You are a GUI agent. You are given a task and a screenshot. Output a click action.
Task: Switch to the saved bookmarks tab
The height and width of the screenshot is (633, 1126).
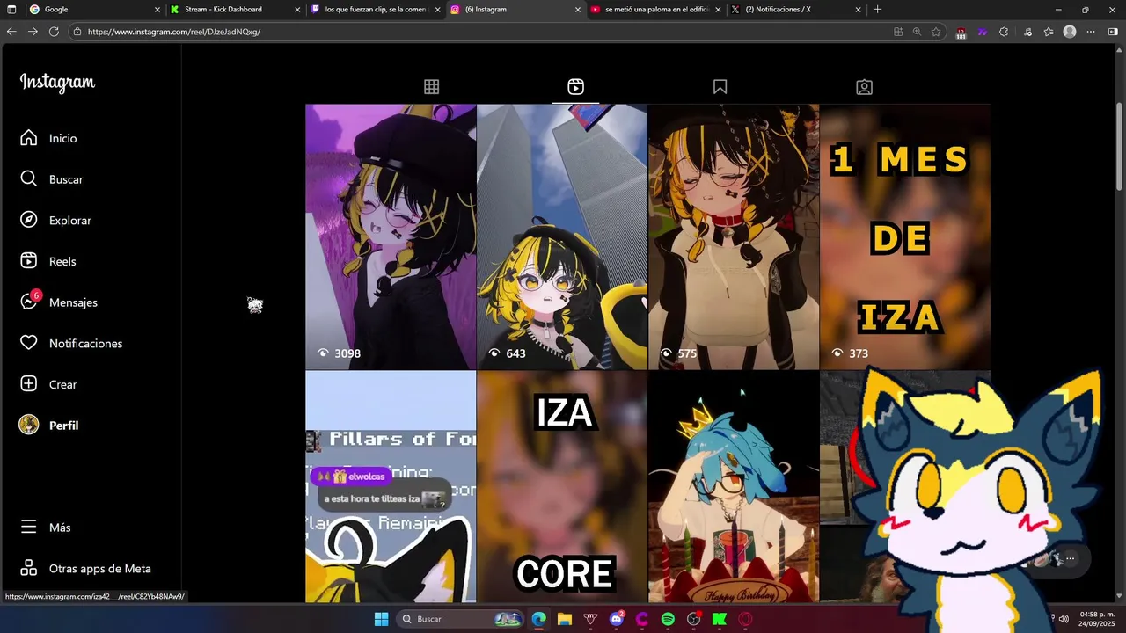720,87
